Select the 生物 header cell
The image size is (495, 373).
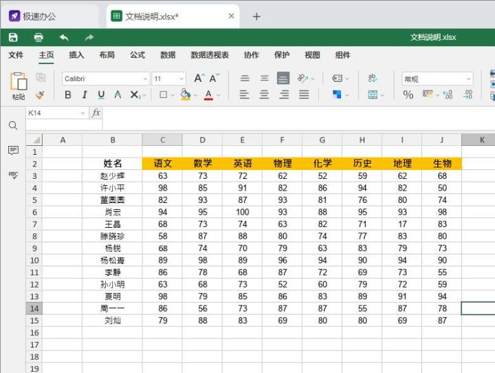click(441, 164)
